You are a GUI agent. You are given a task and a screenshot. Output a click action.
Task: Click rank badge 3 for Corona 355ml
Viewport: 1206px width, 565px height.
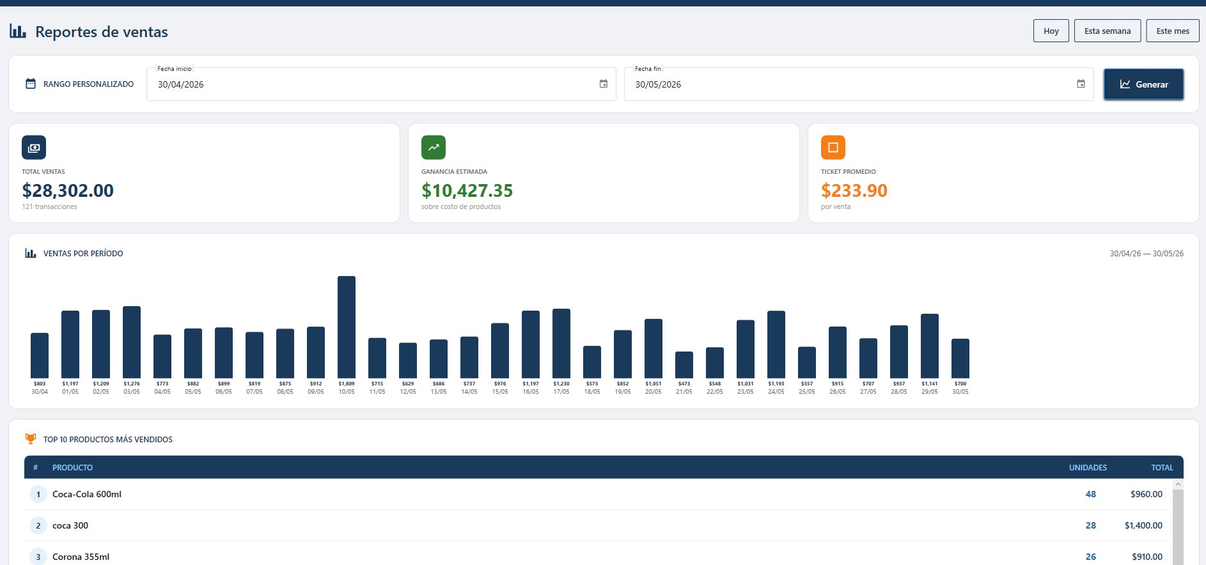tap(38, 557)
